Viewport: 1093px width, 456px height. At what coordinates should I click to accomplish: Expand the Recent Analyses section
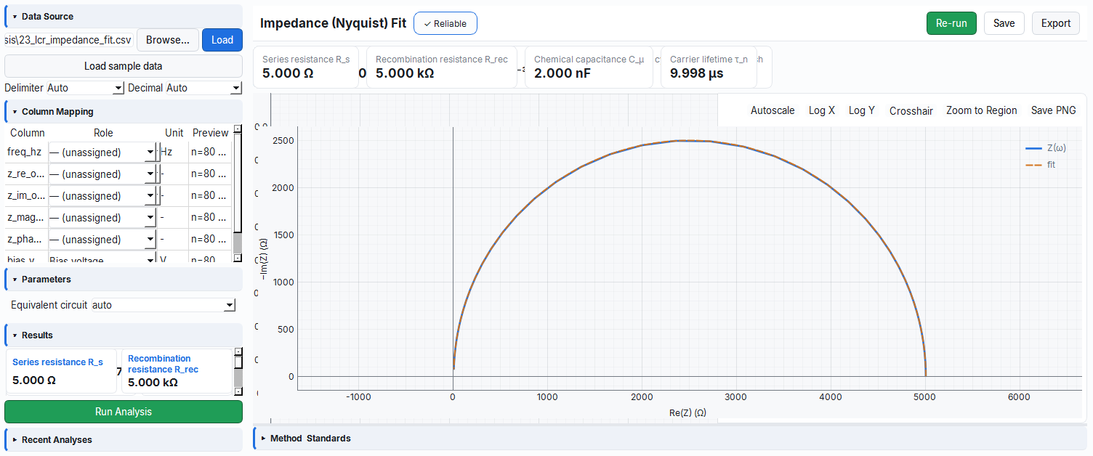[x=124, y=439]
